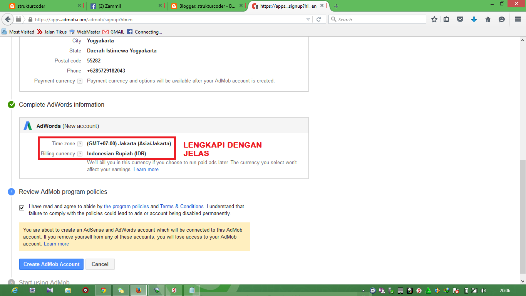Click the taskbar clock showing 20:06
Image resolution: width=526 pixels, height=296 pixels.
[505, 291]
